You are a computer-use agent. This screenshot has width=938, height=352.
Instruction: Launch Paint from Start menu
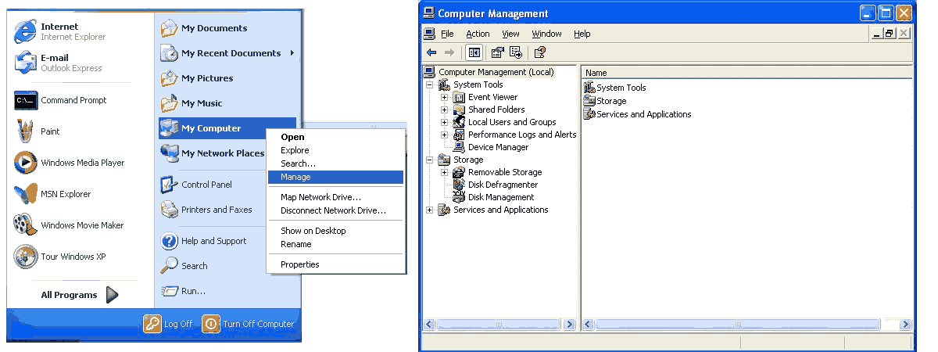click(x=38, y=131)
